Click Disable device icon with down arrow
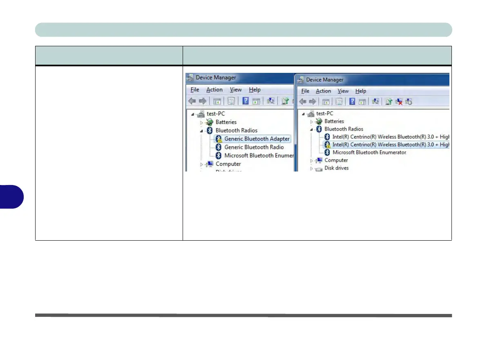 [409, 102]
